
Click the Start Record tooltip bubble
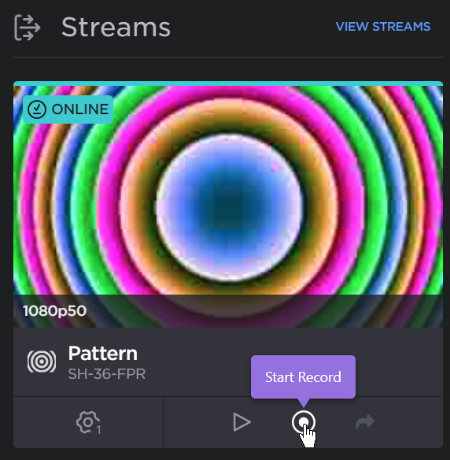click(303, 377)
